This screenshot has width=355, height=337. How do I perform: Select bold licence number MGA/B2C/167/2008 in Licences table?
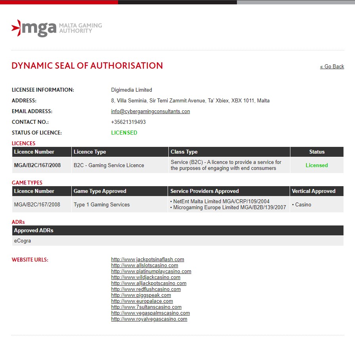coord(37,166)
